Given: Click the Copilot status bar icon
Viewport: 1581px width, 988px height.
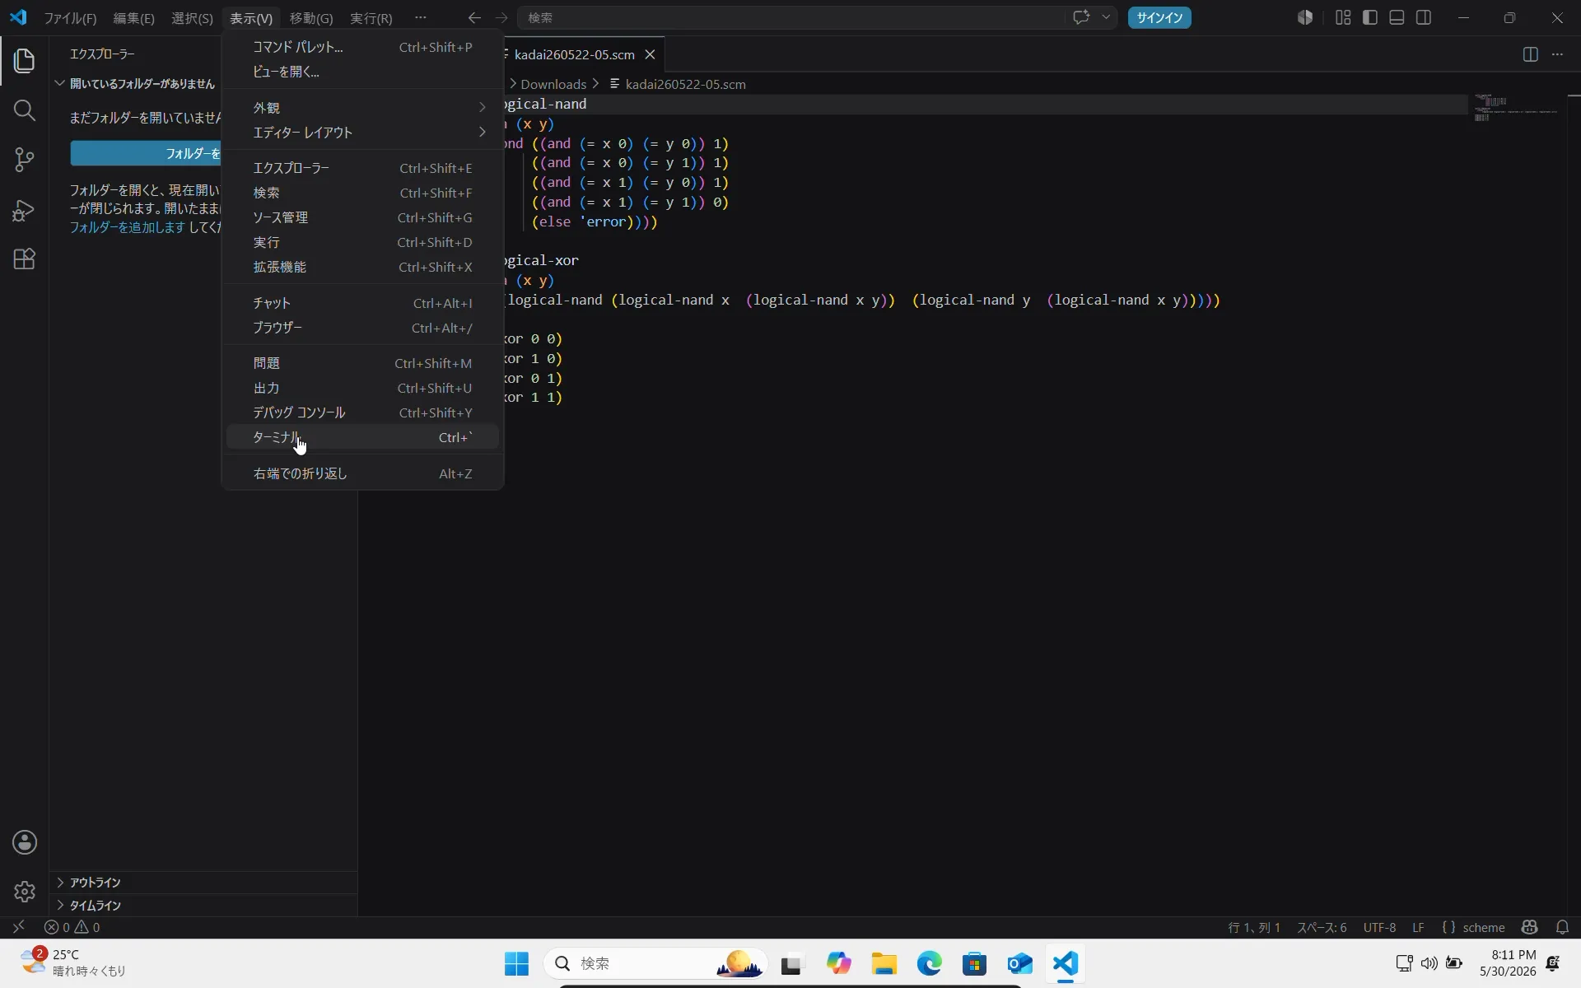Looking at the screenshot, I should pos(1530,927).
